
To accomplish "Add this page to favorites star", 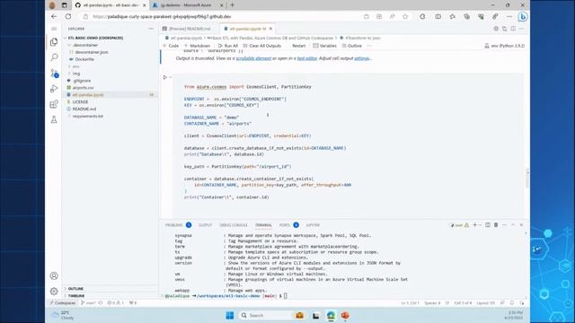I will pos(405,16).
